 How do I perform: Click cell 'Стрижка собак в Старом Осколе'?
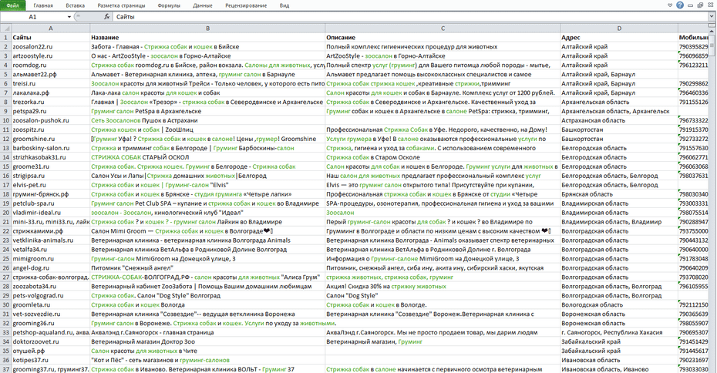[x=443, y=157]
